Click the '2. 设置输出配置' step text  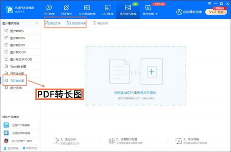point(127,139)
